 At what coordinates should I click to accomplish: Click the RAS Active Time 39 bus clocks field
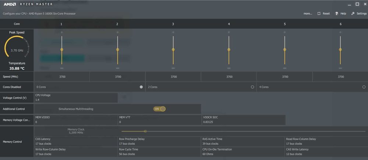click(243, 142)
